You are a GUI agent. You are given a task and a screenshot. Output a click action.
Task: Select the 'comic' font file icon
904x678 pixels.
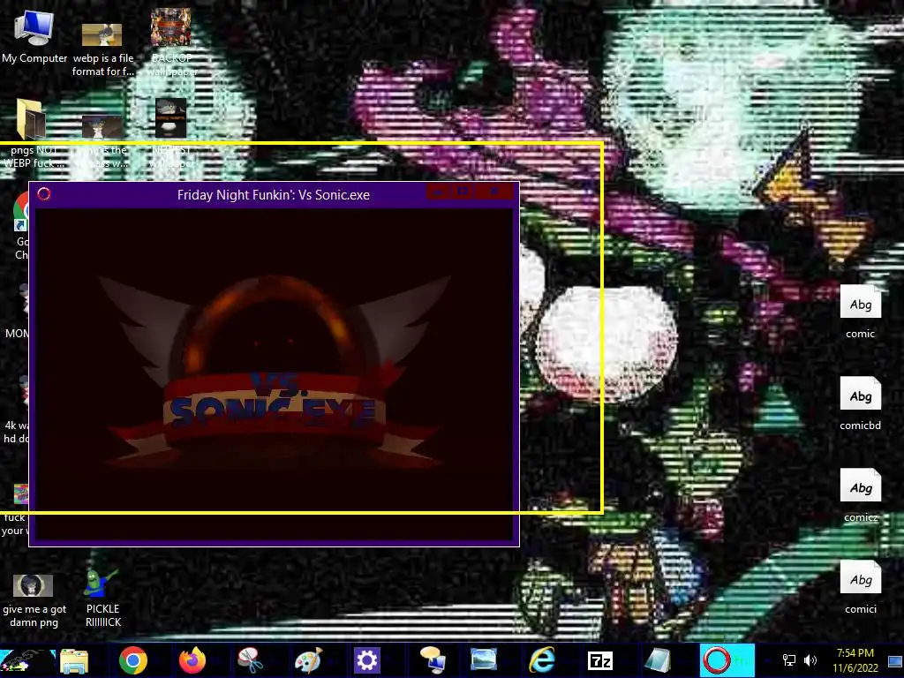pyautogui.click(x=860, y=312)
